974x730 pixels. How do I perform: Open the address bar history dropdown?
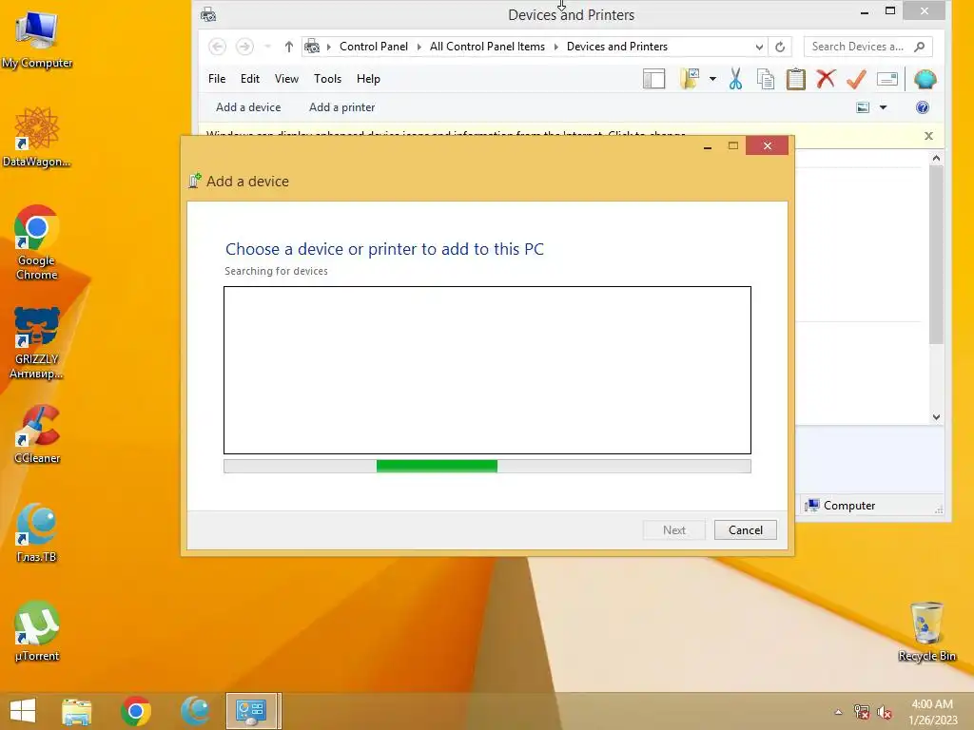759,47
